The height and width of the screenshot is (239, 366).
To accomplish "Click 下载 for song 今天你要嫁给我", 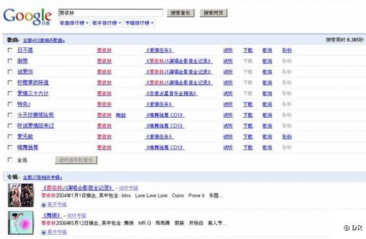I will 247,115.
